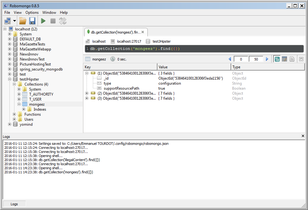308x210 pixels.
Task: Select the T_USER collection
Action: [35, 99]
